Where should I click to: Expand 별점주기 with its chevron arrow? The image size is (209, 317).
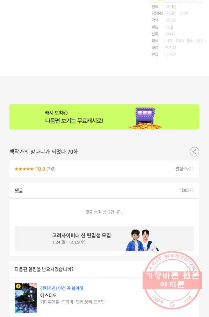185,169
